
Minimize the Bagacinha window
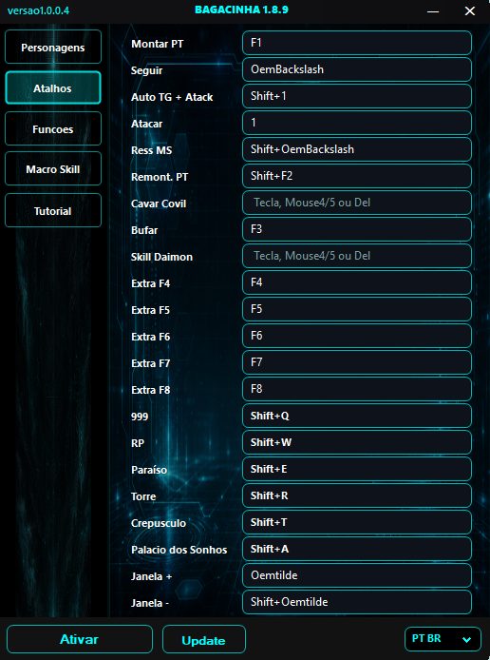[433, 11]
